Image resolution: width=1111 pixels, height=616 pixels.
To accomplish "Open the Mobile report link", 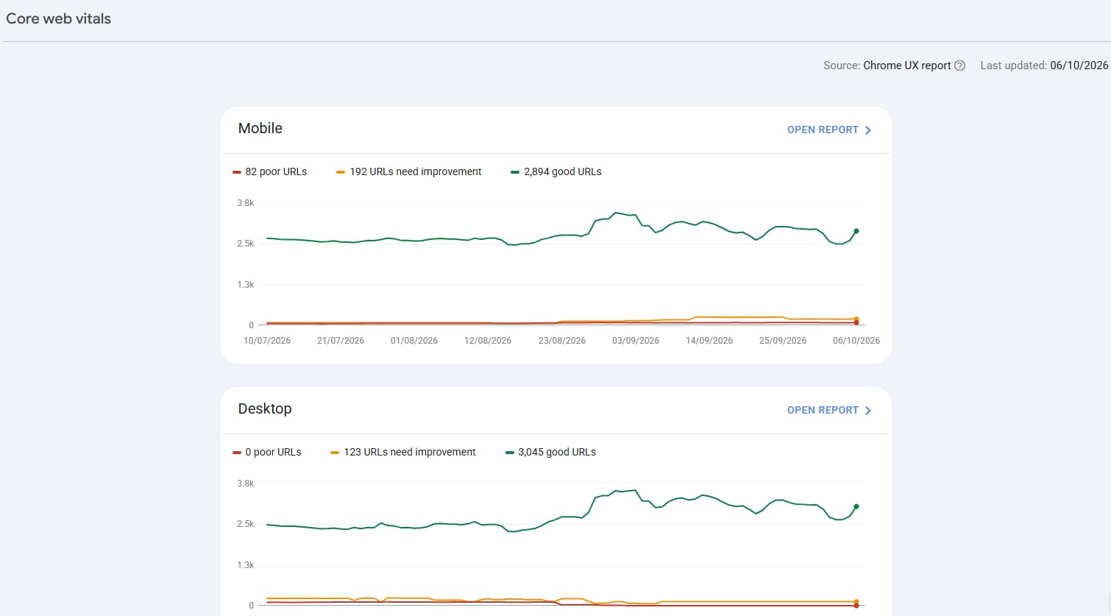I will click(829, 130).
